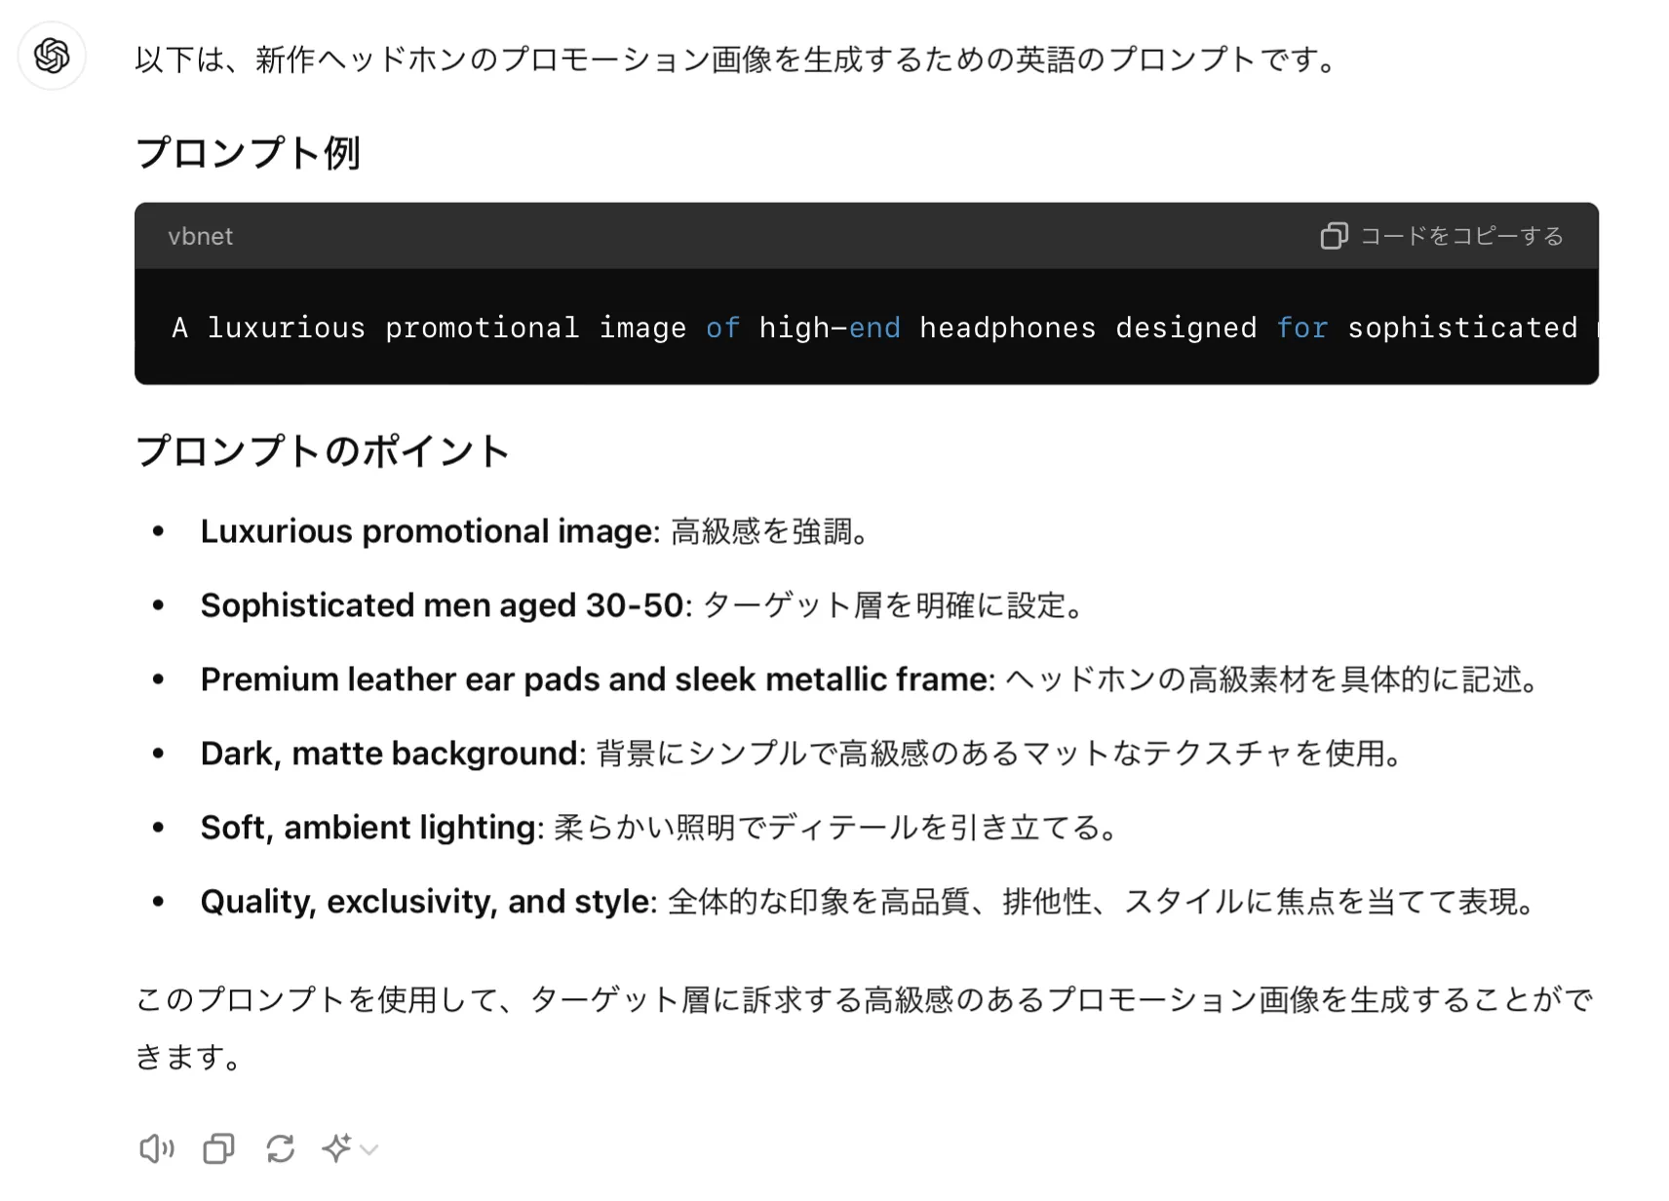Click the bullet text "Sophisticated men aged 30-50"
The height and width of the screenshot is (1201, 1669).
442,605
